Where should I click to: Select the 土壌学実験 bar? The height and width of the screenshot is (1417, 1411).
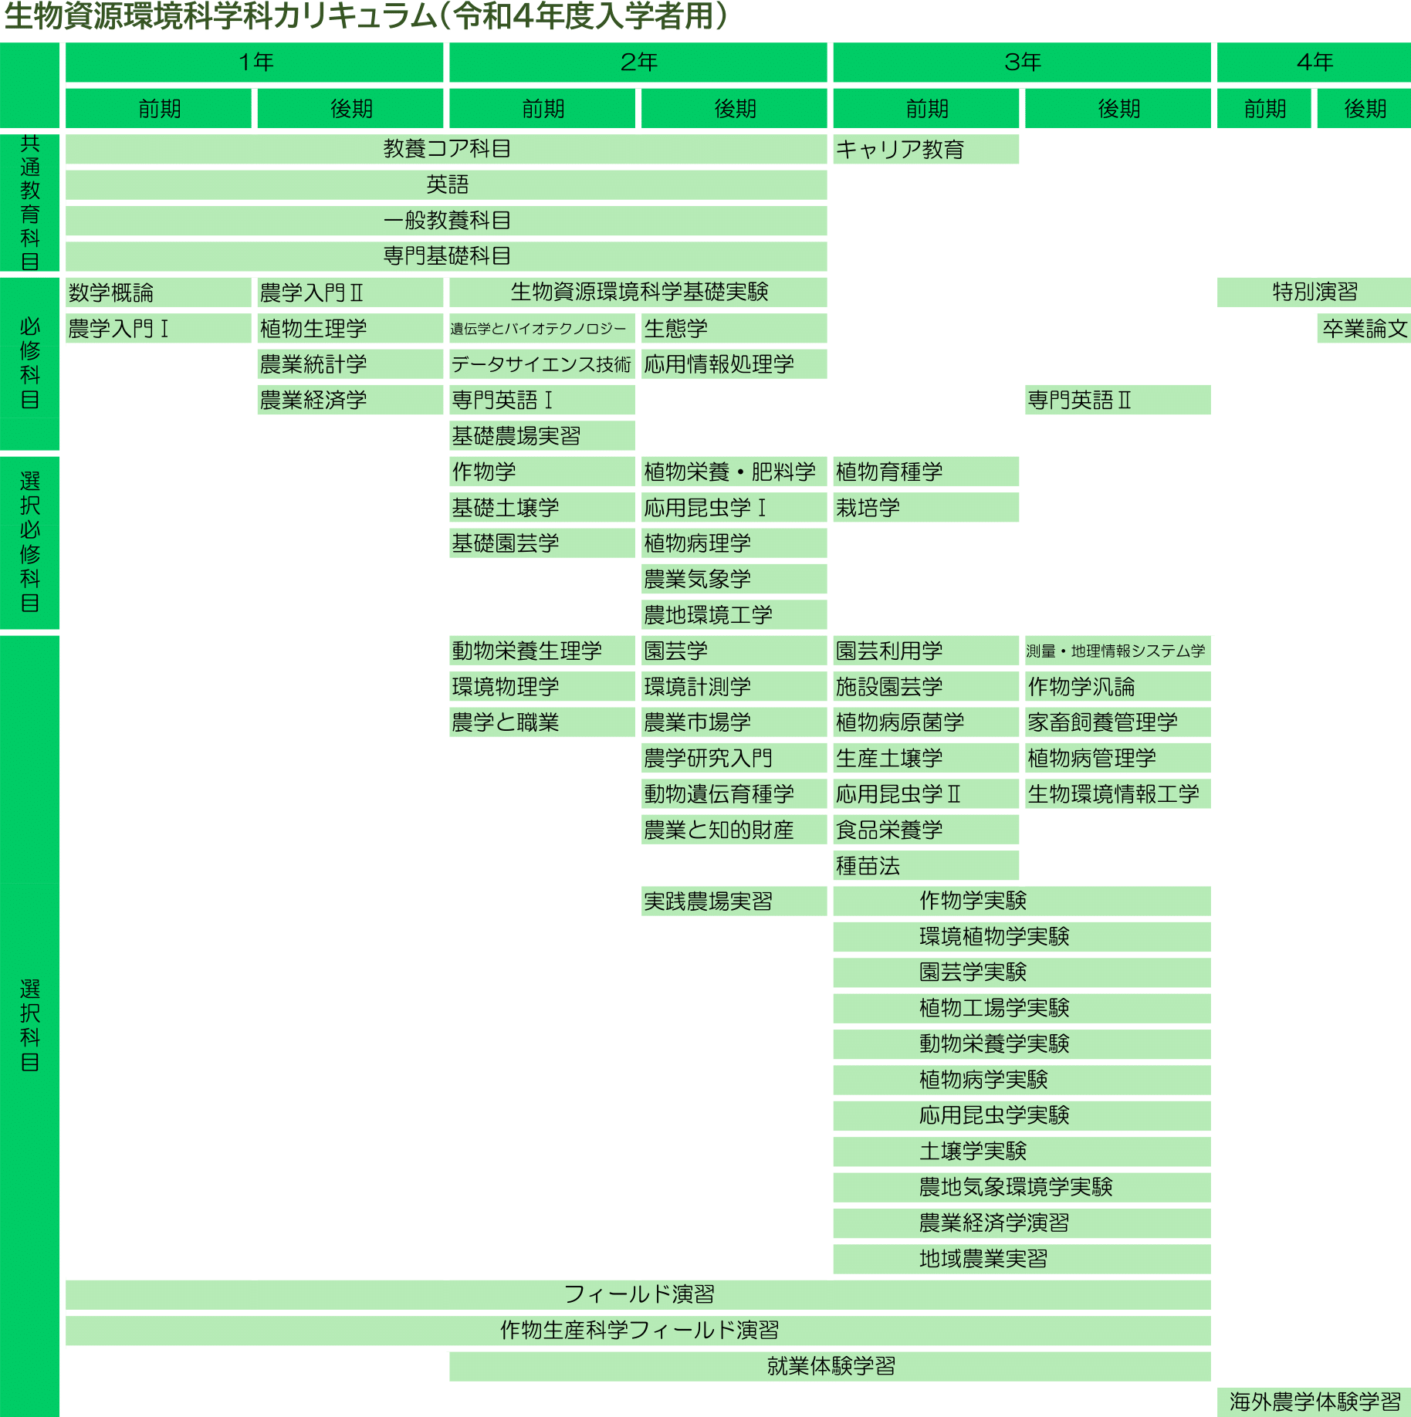(x=1022, y=1152)
